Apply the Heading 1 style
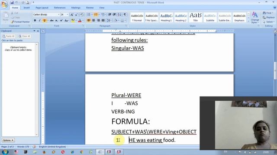This screenshot has height=155, width=277. [x=166, y=18]
